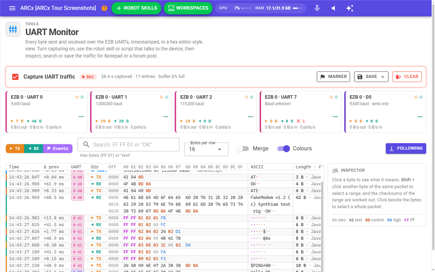Click the orange help question mark icon

[x=105, y=8]
